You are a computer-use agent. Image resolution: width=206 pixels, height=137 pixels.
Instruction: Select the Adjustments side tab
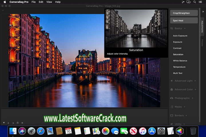click(x=202, y=27)
